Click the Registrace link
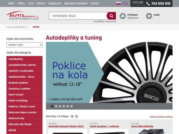The width and height of the screenshot is (179, 134). point(133,18)
